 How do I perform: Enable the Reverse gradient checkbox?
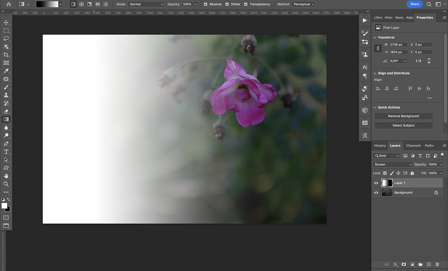click(205, 4)
